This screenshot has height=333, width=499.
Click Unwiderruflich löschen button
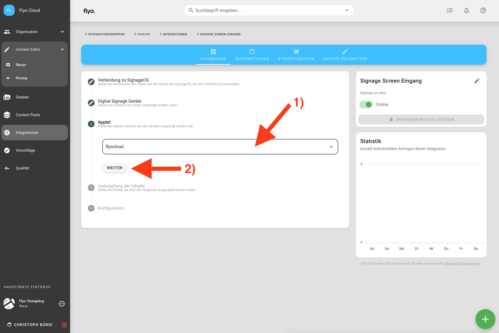click(421, 120)
